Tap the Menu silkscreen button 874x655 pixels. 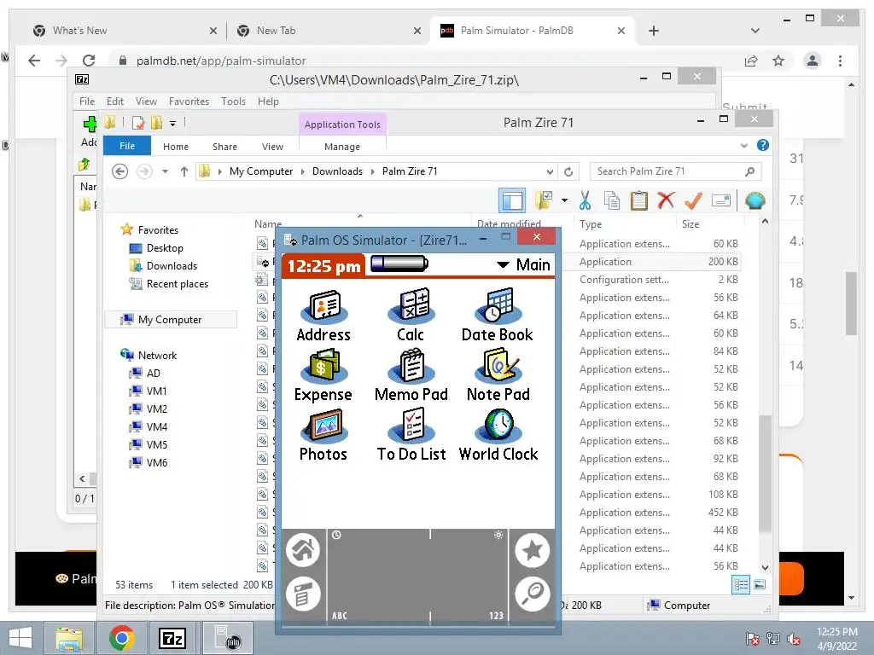(x=303, y=594)
